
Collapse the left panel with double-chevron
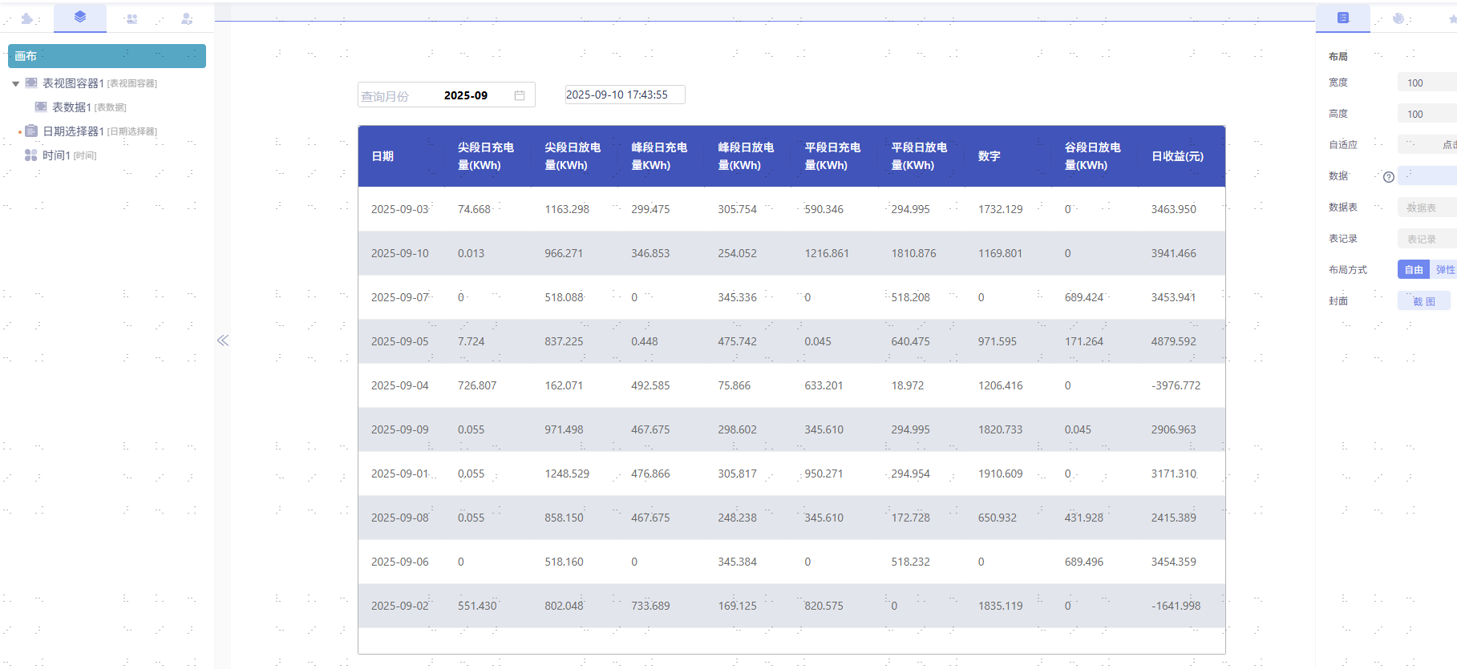click(223, 341)
